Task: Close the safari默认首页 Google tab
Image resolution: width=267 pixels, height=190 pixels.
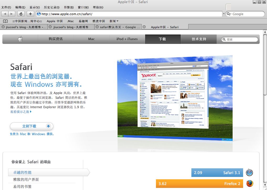Action: pyautogui.click(x=97, y=27)
